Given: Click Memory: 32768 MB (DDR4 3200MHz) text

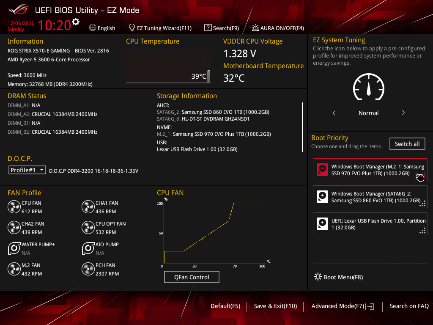Looking at the screenshot, I should tap(50, 84).
